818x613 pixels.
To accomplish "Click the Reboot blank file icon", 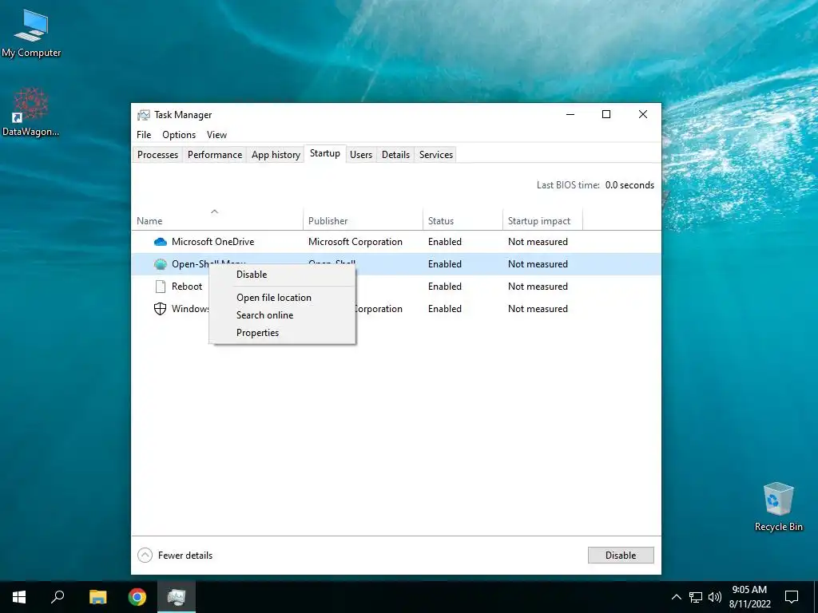I will [160, 287].
